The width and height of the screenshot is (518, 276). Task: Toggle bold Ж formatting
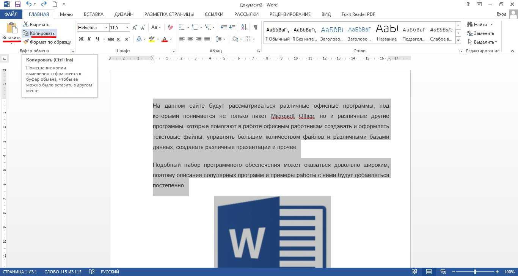point(81,39)
